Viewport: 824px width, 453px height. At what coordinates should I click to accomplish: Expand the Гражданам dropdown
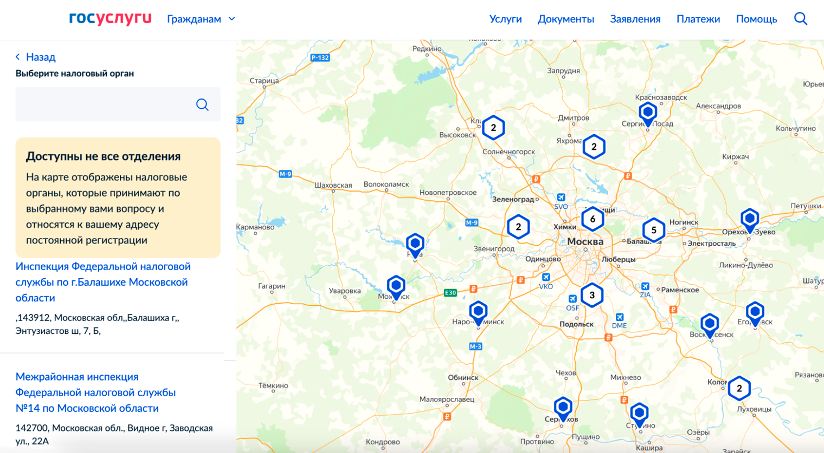(x=201, y=19)
